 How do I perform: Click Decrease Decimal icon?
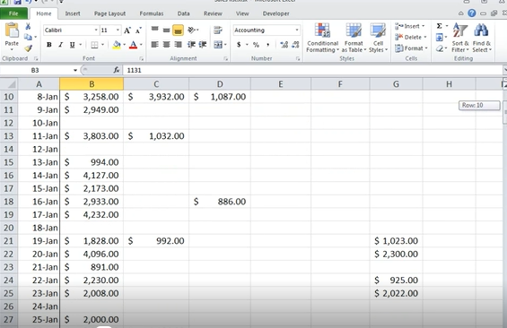click(x=295, y=45)
